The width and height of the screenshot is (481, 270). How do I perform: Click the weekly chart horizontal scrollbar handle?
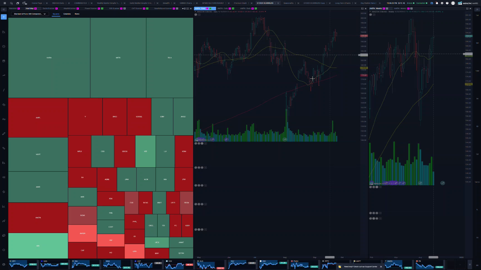[433, 257]
